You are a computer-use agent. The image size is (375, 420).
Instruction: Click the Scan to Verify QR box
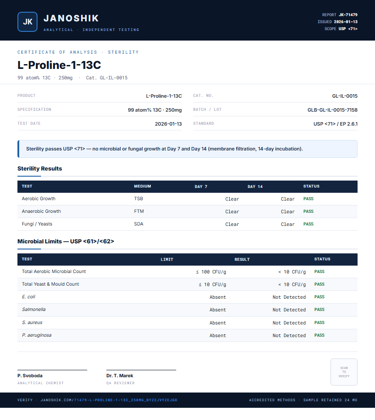click(344, 372)
